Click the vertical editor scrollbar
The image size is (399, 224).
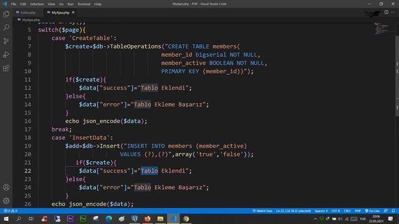[397, 76]
